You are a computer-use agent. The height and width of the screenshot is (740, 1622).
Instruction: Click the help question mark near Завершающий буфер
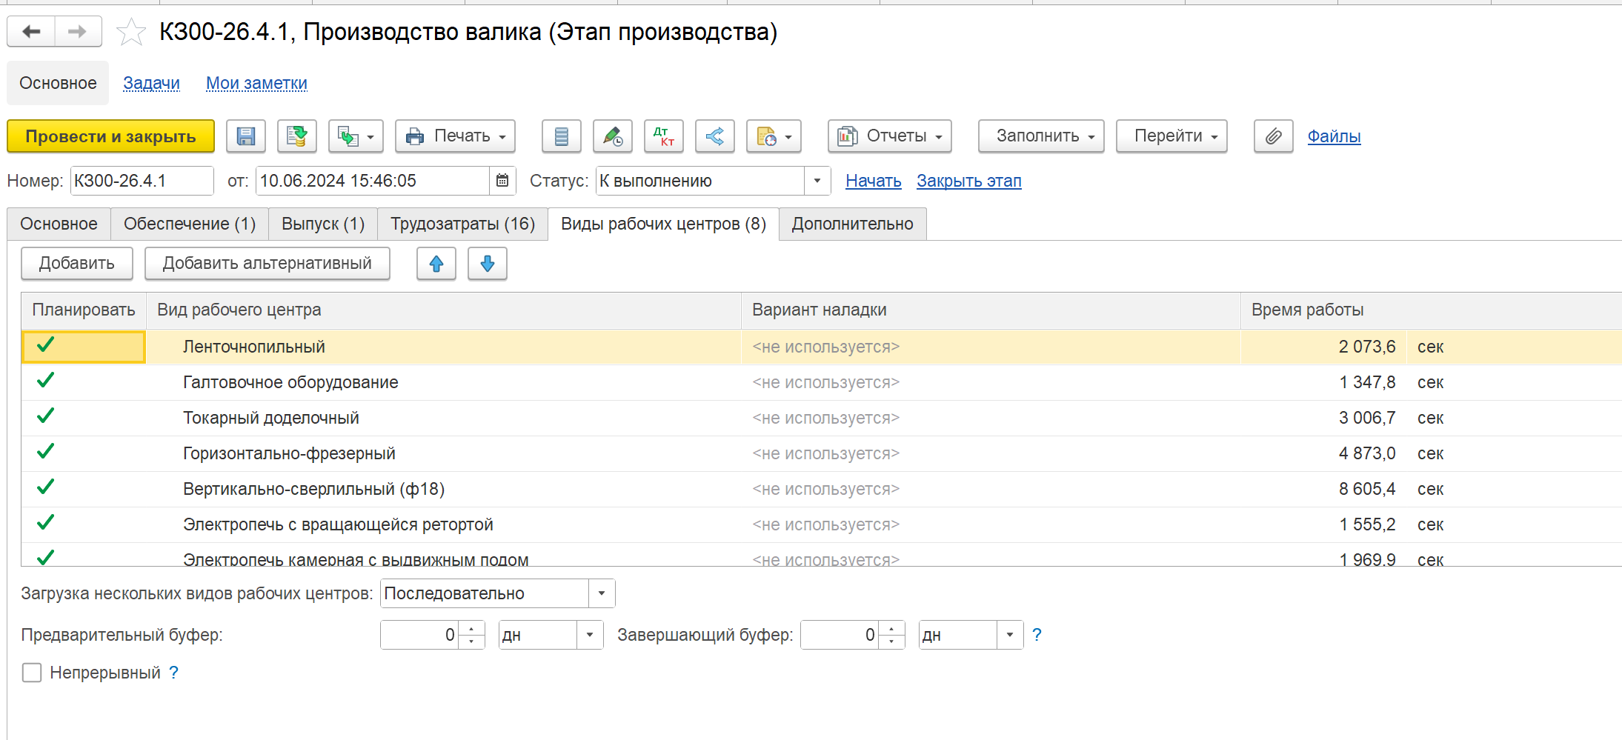point(1037,635)
